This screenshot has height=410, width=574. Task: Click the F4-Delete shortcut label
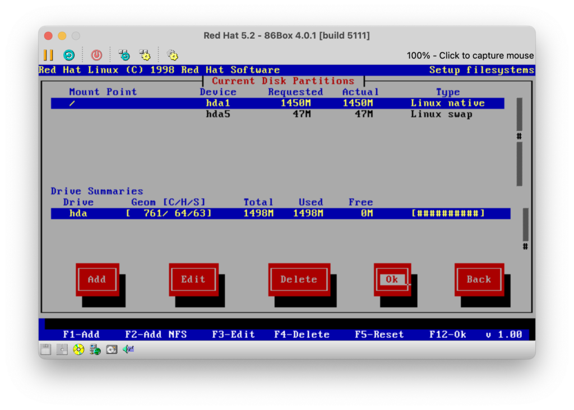pyautogui.click(x=302, y=334)
